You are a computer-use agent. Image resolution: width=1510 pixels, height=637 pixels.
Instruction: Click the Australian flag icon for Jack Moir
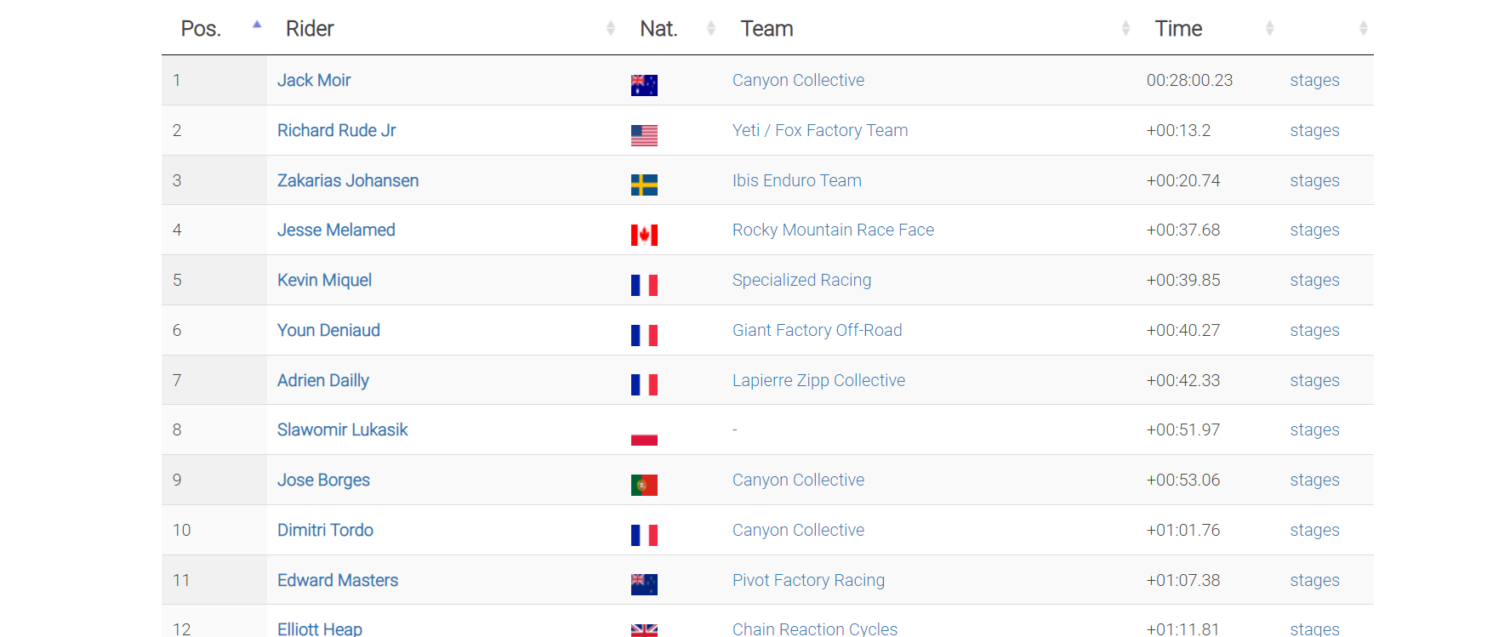point(644,85)
